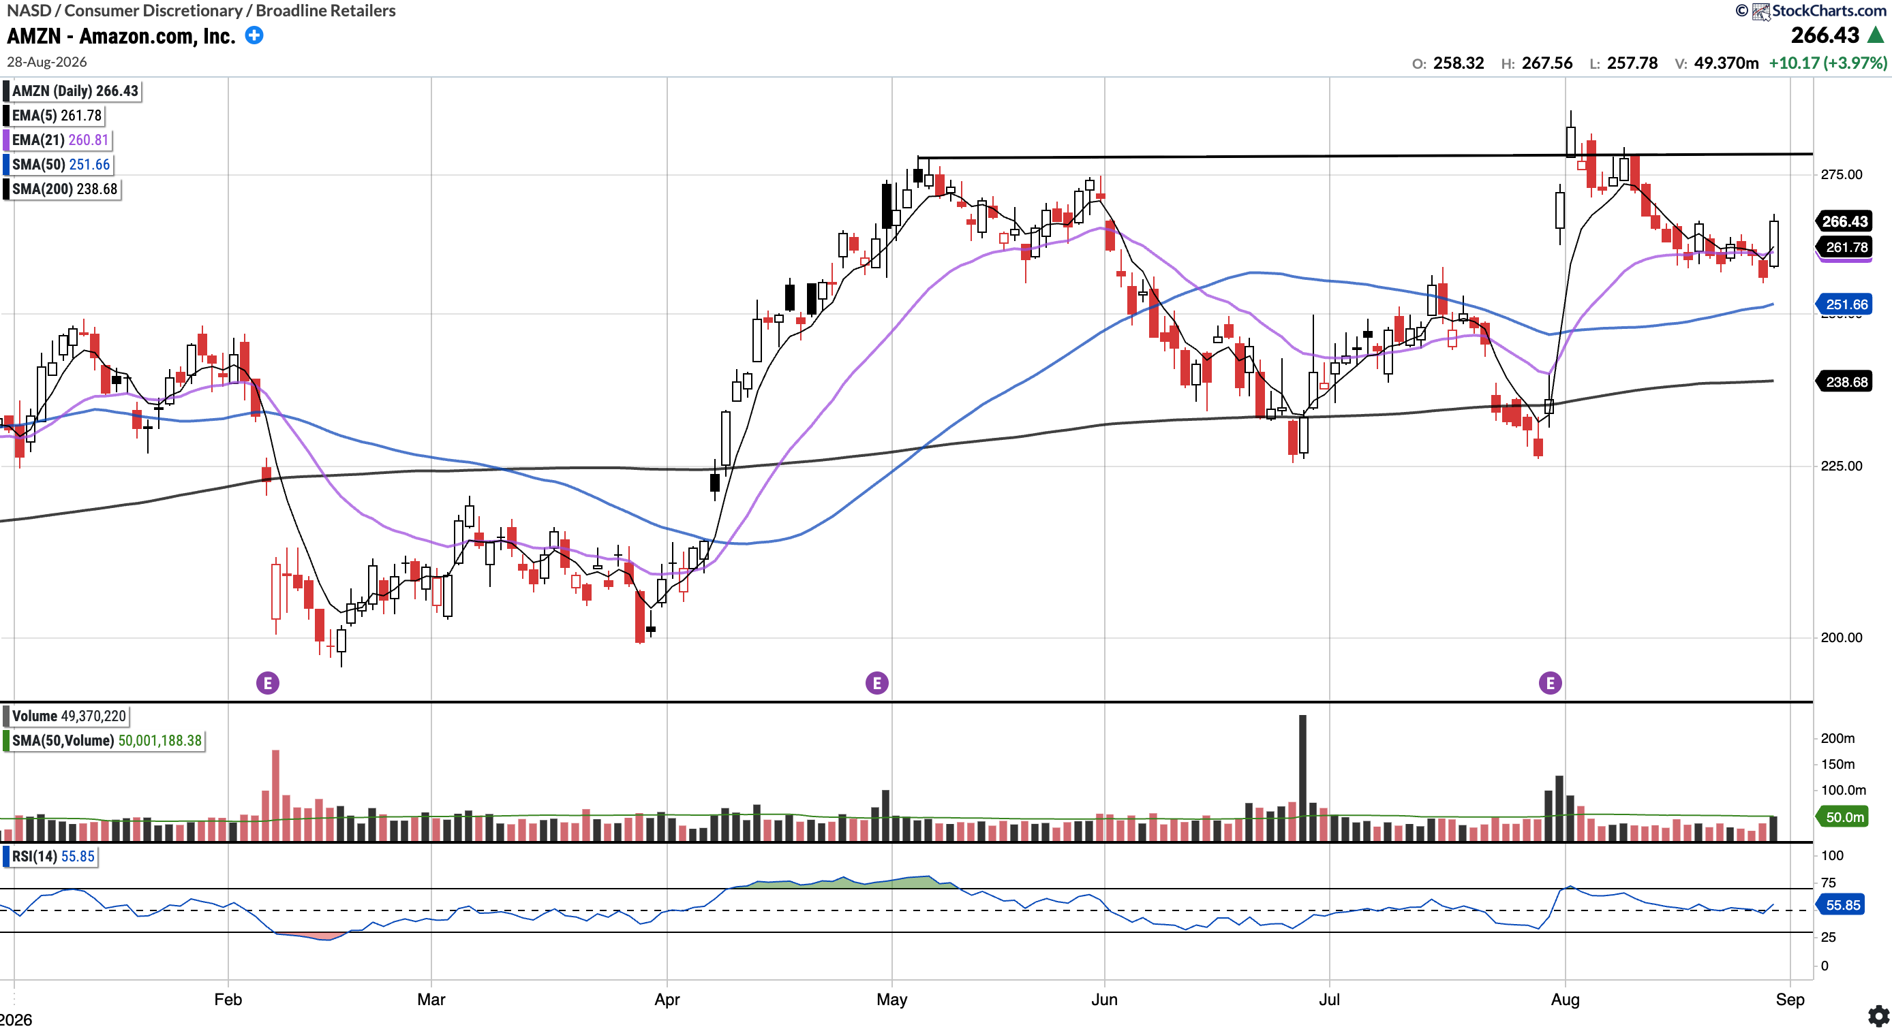The image size is (1892, 1031).
Task: Click the 'Jul' label on the date axis
Action: pyautogui.click(x=1330, y=1000)
